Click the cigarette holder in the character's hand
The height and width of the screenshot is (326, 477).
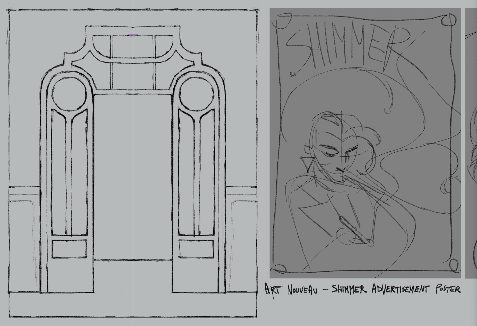coord(353,230)
